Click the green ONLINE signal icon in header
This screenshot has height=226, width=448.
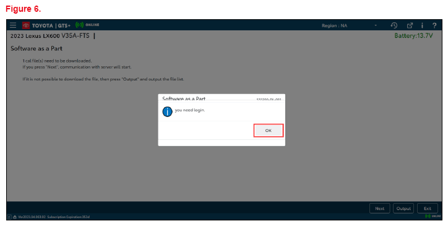pos(79,25)
